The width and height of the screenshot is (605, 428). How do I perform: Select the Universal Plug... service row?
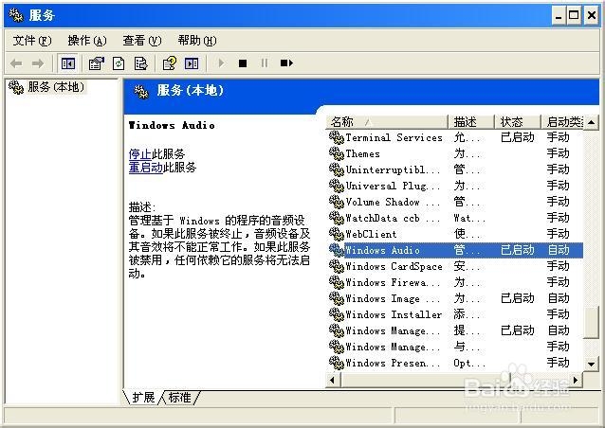tap(455, 186)
